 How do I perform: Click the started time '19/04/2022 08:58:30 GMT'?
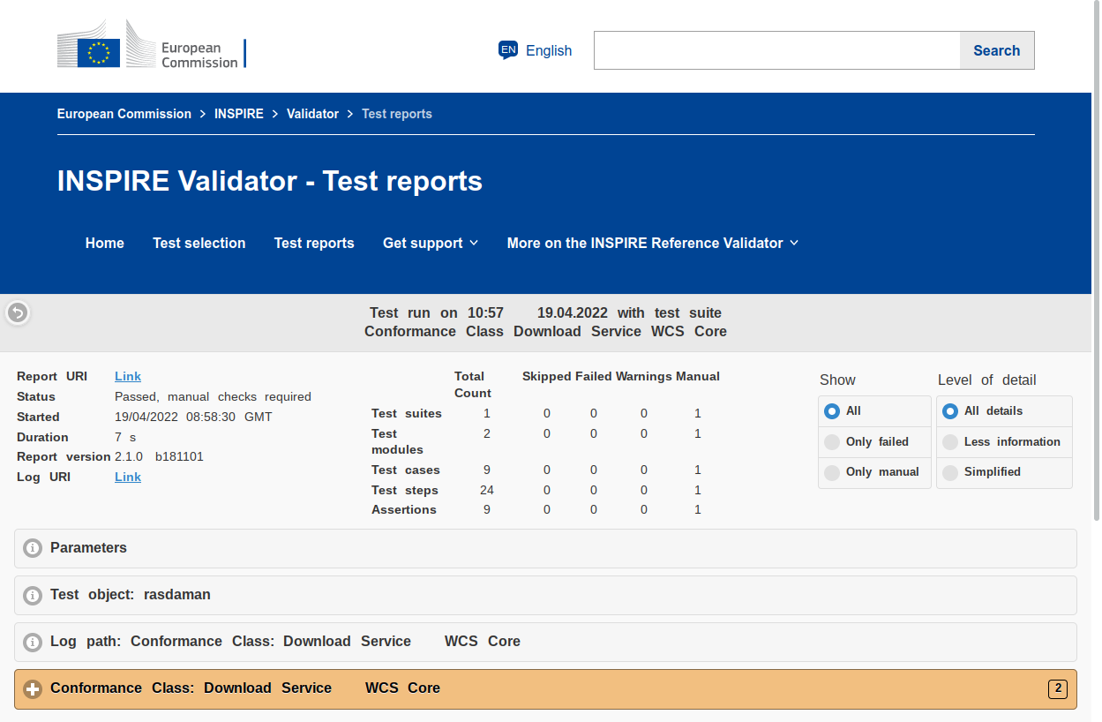[193, 417]
